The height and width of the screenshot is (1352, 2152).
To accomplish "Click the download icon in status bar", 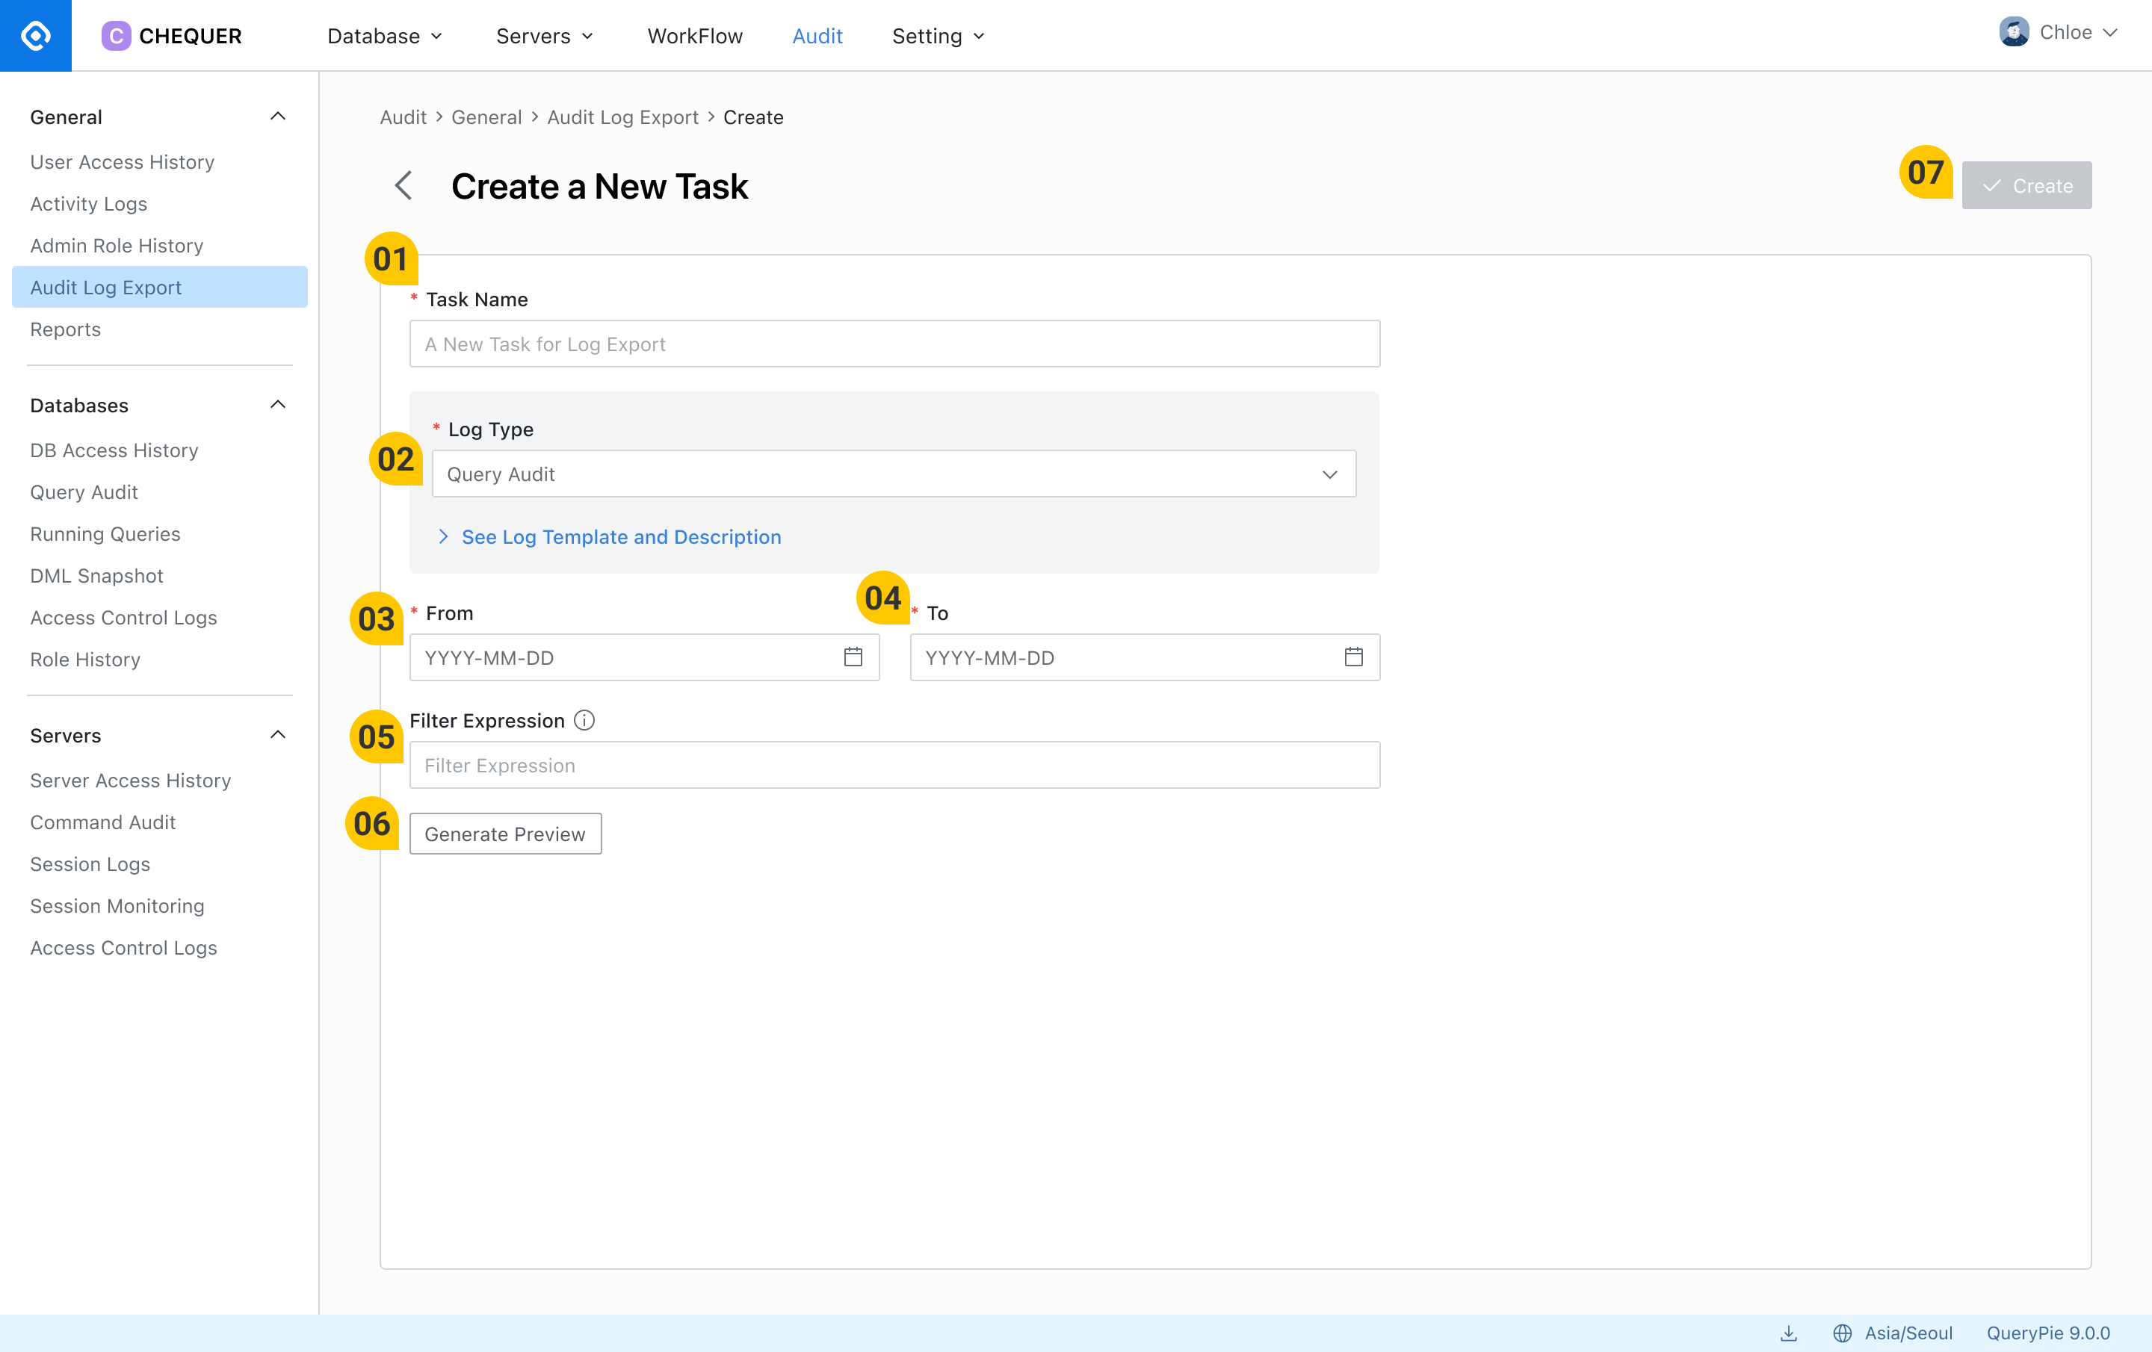I will pos(1788,1333).
